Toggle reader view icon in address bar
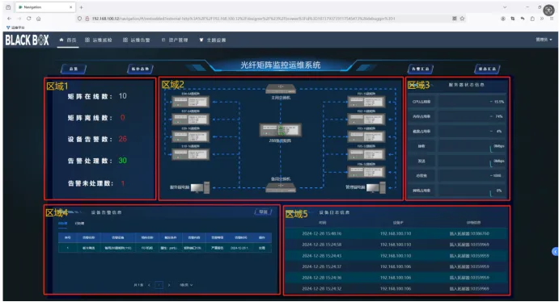 coord(454,19)
